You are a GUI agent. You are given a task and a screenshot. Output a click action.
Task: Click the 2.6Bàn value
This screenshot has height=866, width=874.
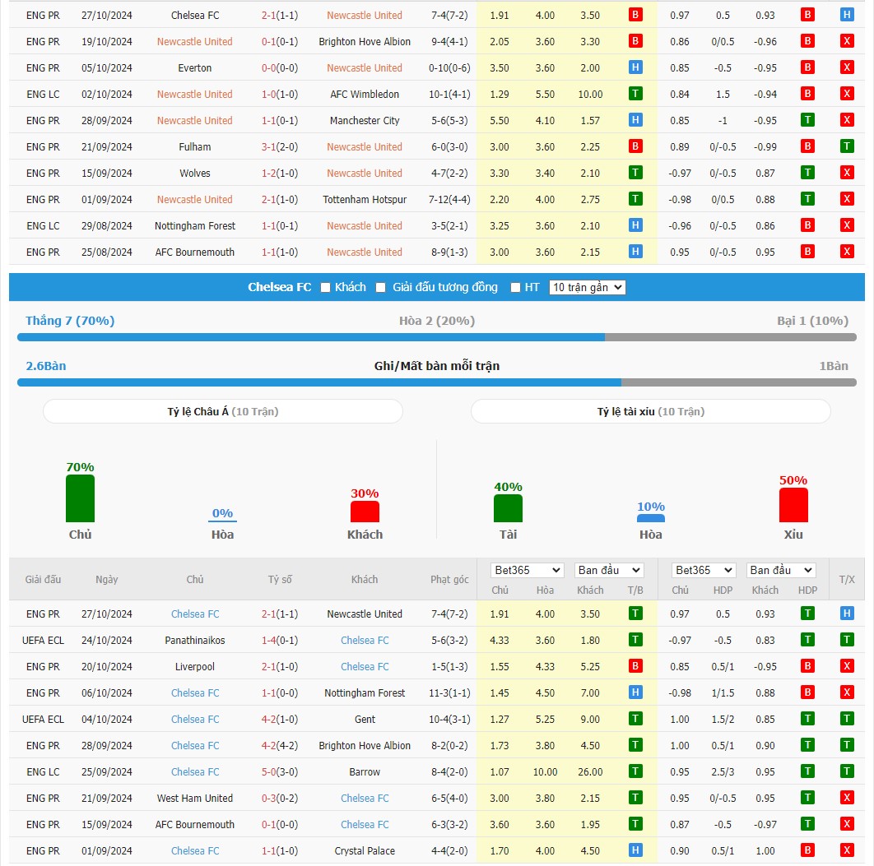46,366
